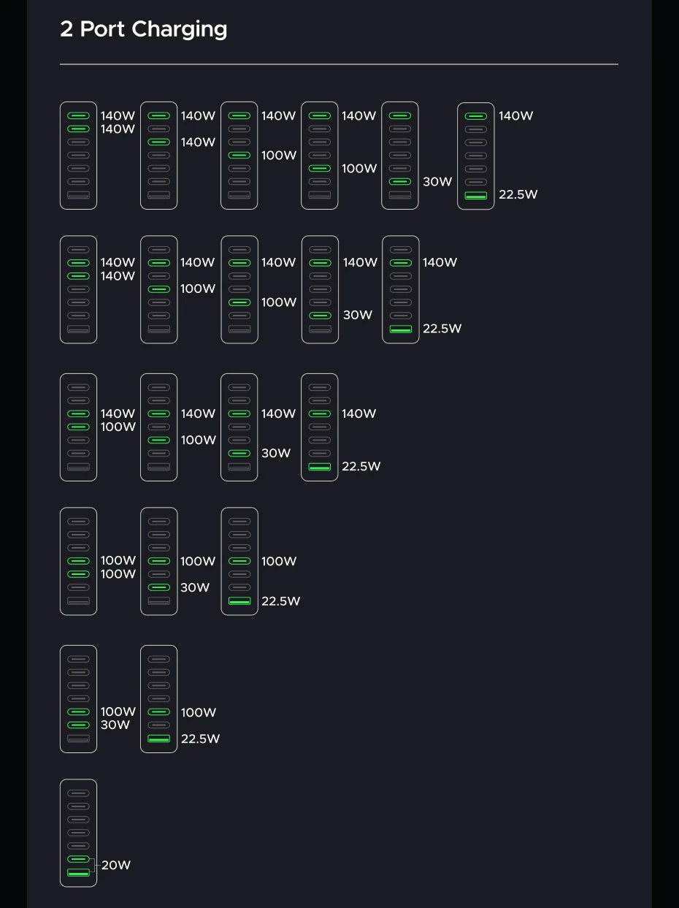Viewport: 679px width, 908px height.
Task: Click the charger with adjacent ports labeled 140W and 100W
Action: click(78, 427)
